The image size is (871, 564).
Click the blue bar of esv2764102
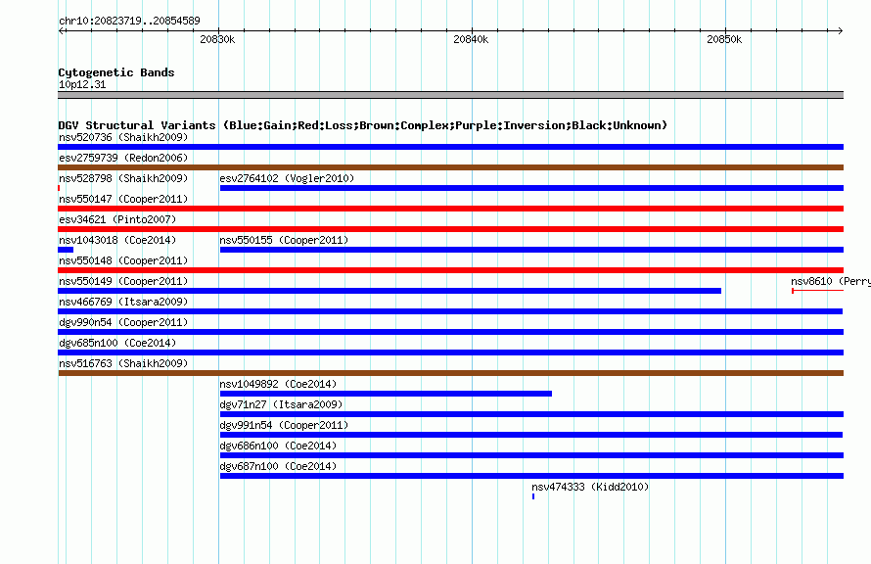531,188
